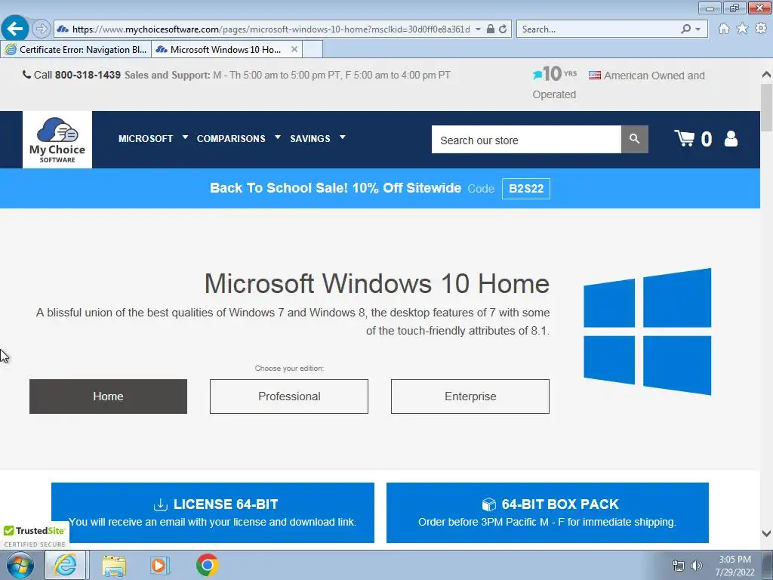Open the MICROSOFT navigation menu
This screenshot has height=580, width=773.
click(146, 139)
